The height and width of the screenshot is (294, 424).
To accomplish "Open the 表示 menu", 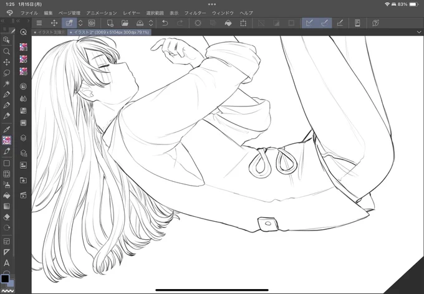I will pyautogui.click(x=174, y=13).
